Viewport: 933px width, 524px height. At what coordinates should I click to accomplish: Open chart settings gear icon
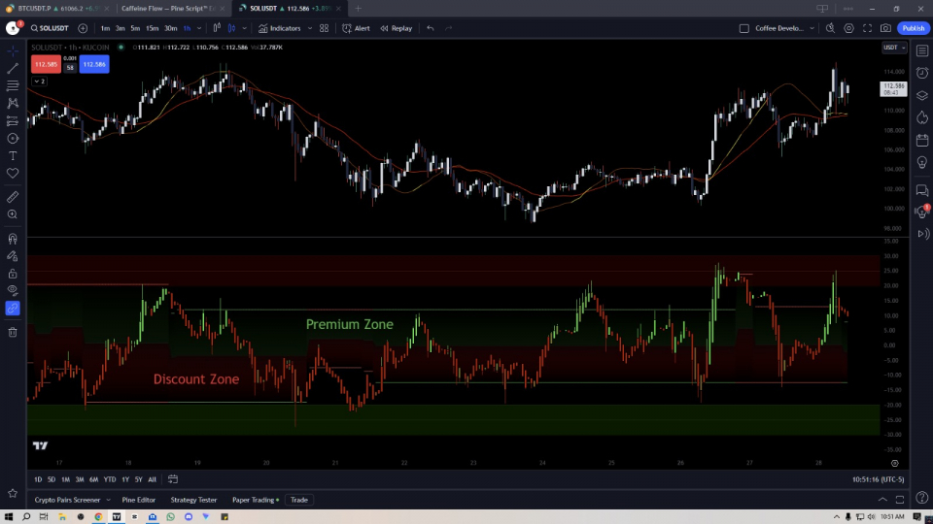[848, 28]
